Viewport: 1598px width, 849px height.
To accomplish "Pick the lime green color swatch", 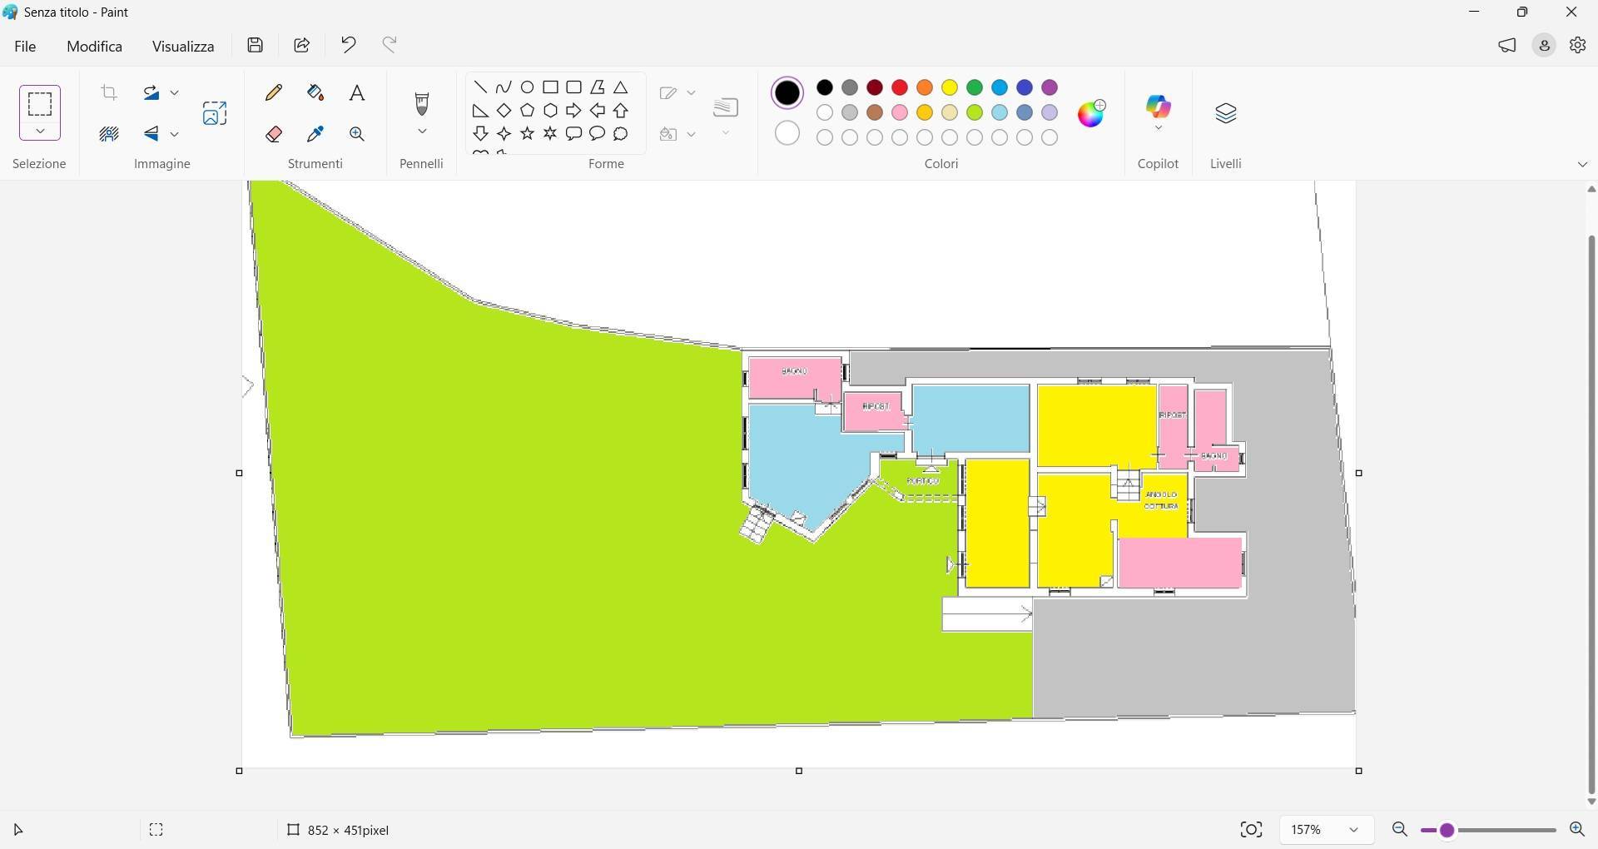I will [x=975, y=112].
